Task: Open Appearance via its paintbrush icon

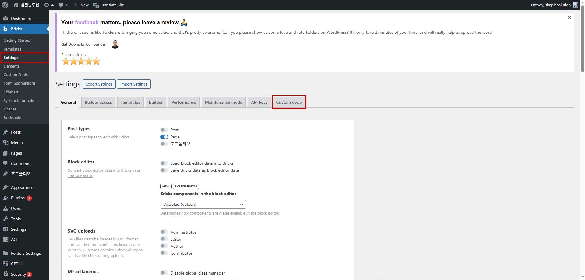Action: [5, 187]
